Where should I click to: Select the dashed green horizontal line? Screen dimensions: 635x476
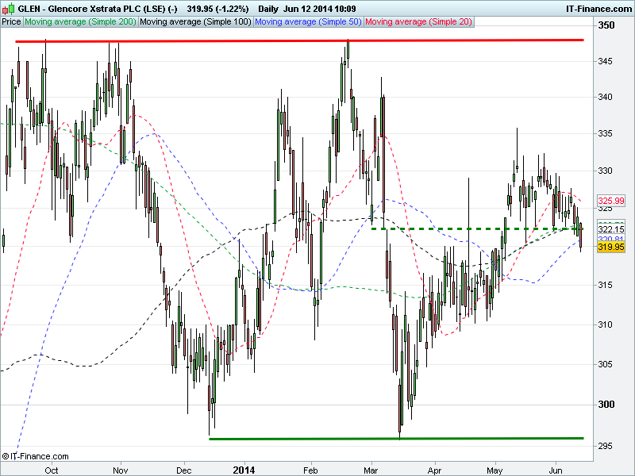(476, 228)
